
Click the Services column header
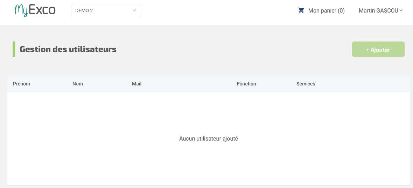click(x=306, y=84)
